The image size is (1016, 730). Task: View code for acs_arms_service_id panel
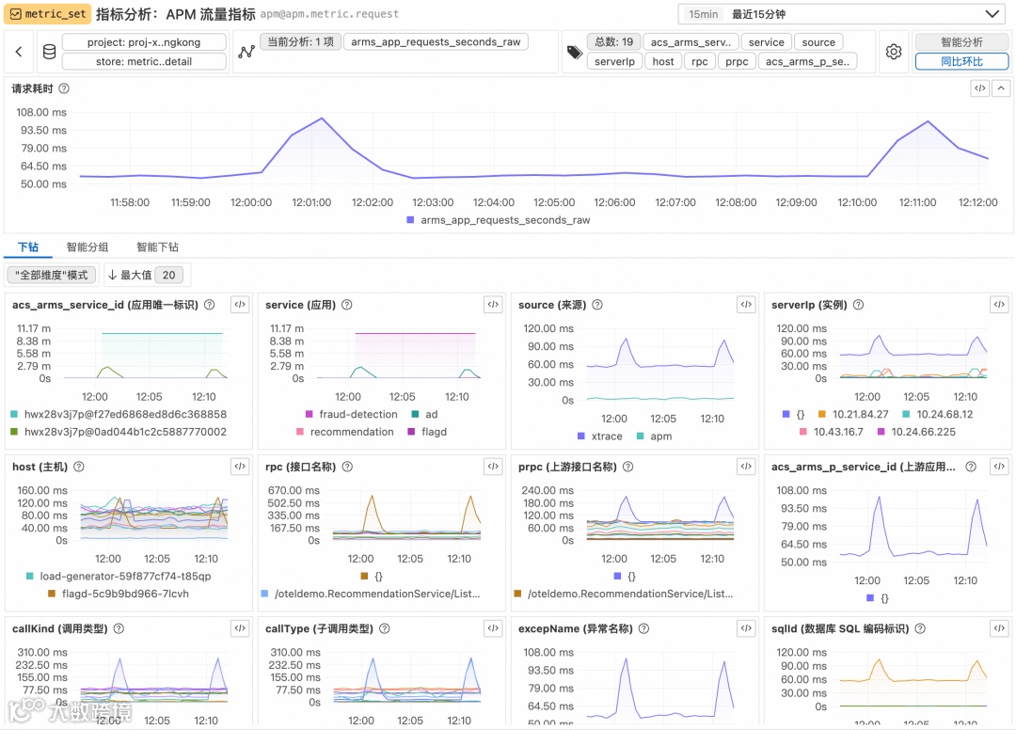[x=241, y=305]
